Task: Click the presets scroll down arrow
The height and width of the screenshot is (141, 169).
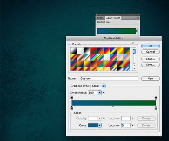Action: pyautogui.click(x=134, y=69)
